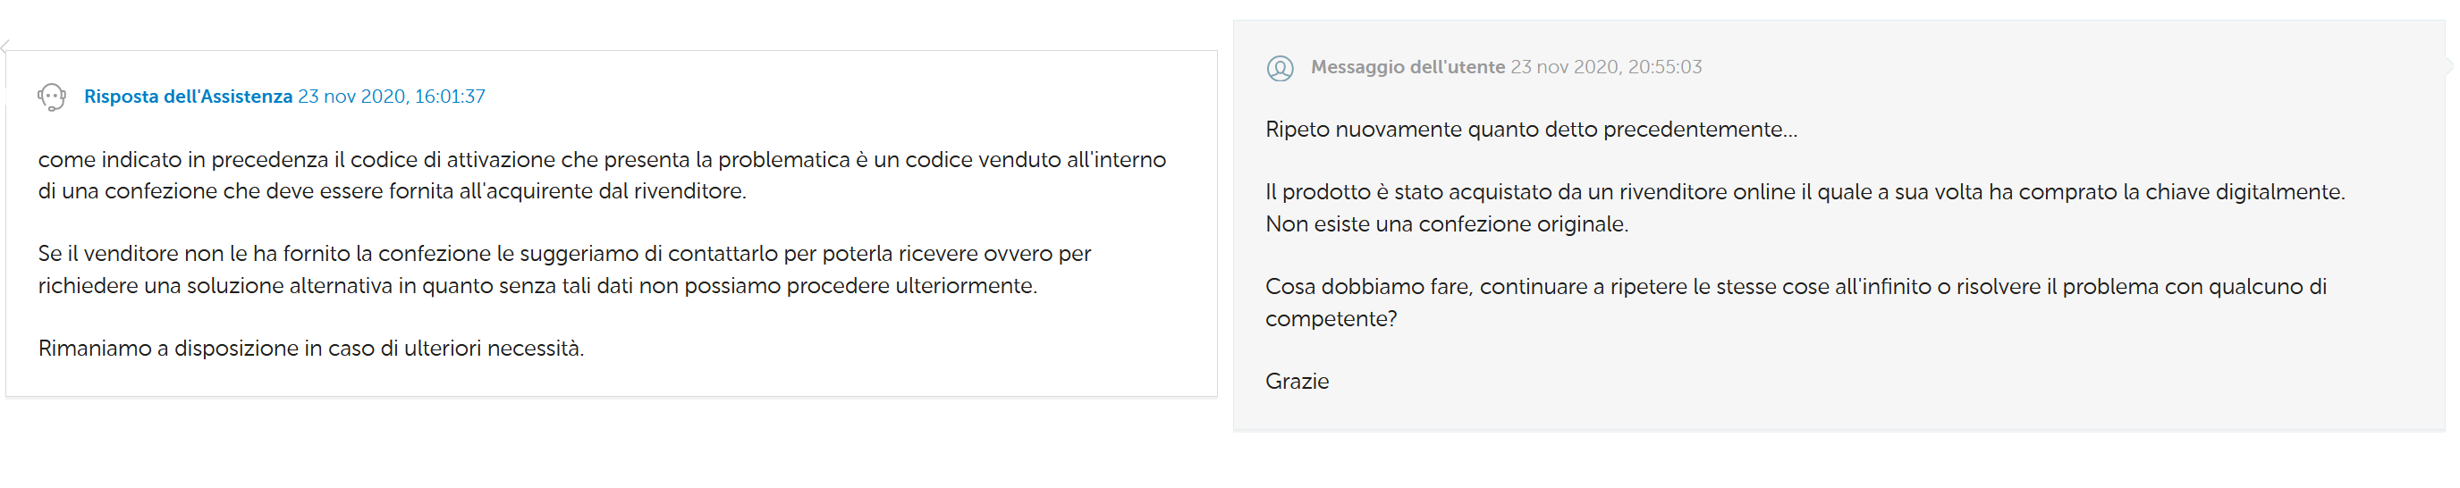The width and height of the screenshot is (2460, 488).
Task: Click the line "Se il venditore non le ha fornito"
Action: coord(563,253)
